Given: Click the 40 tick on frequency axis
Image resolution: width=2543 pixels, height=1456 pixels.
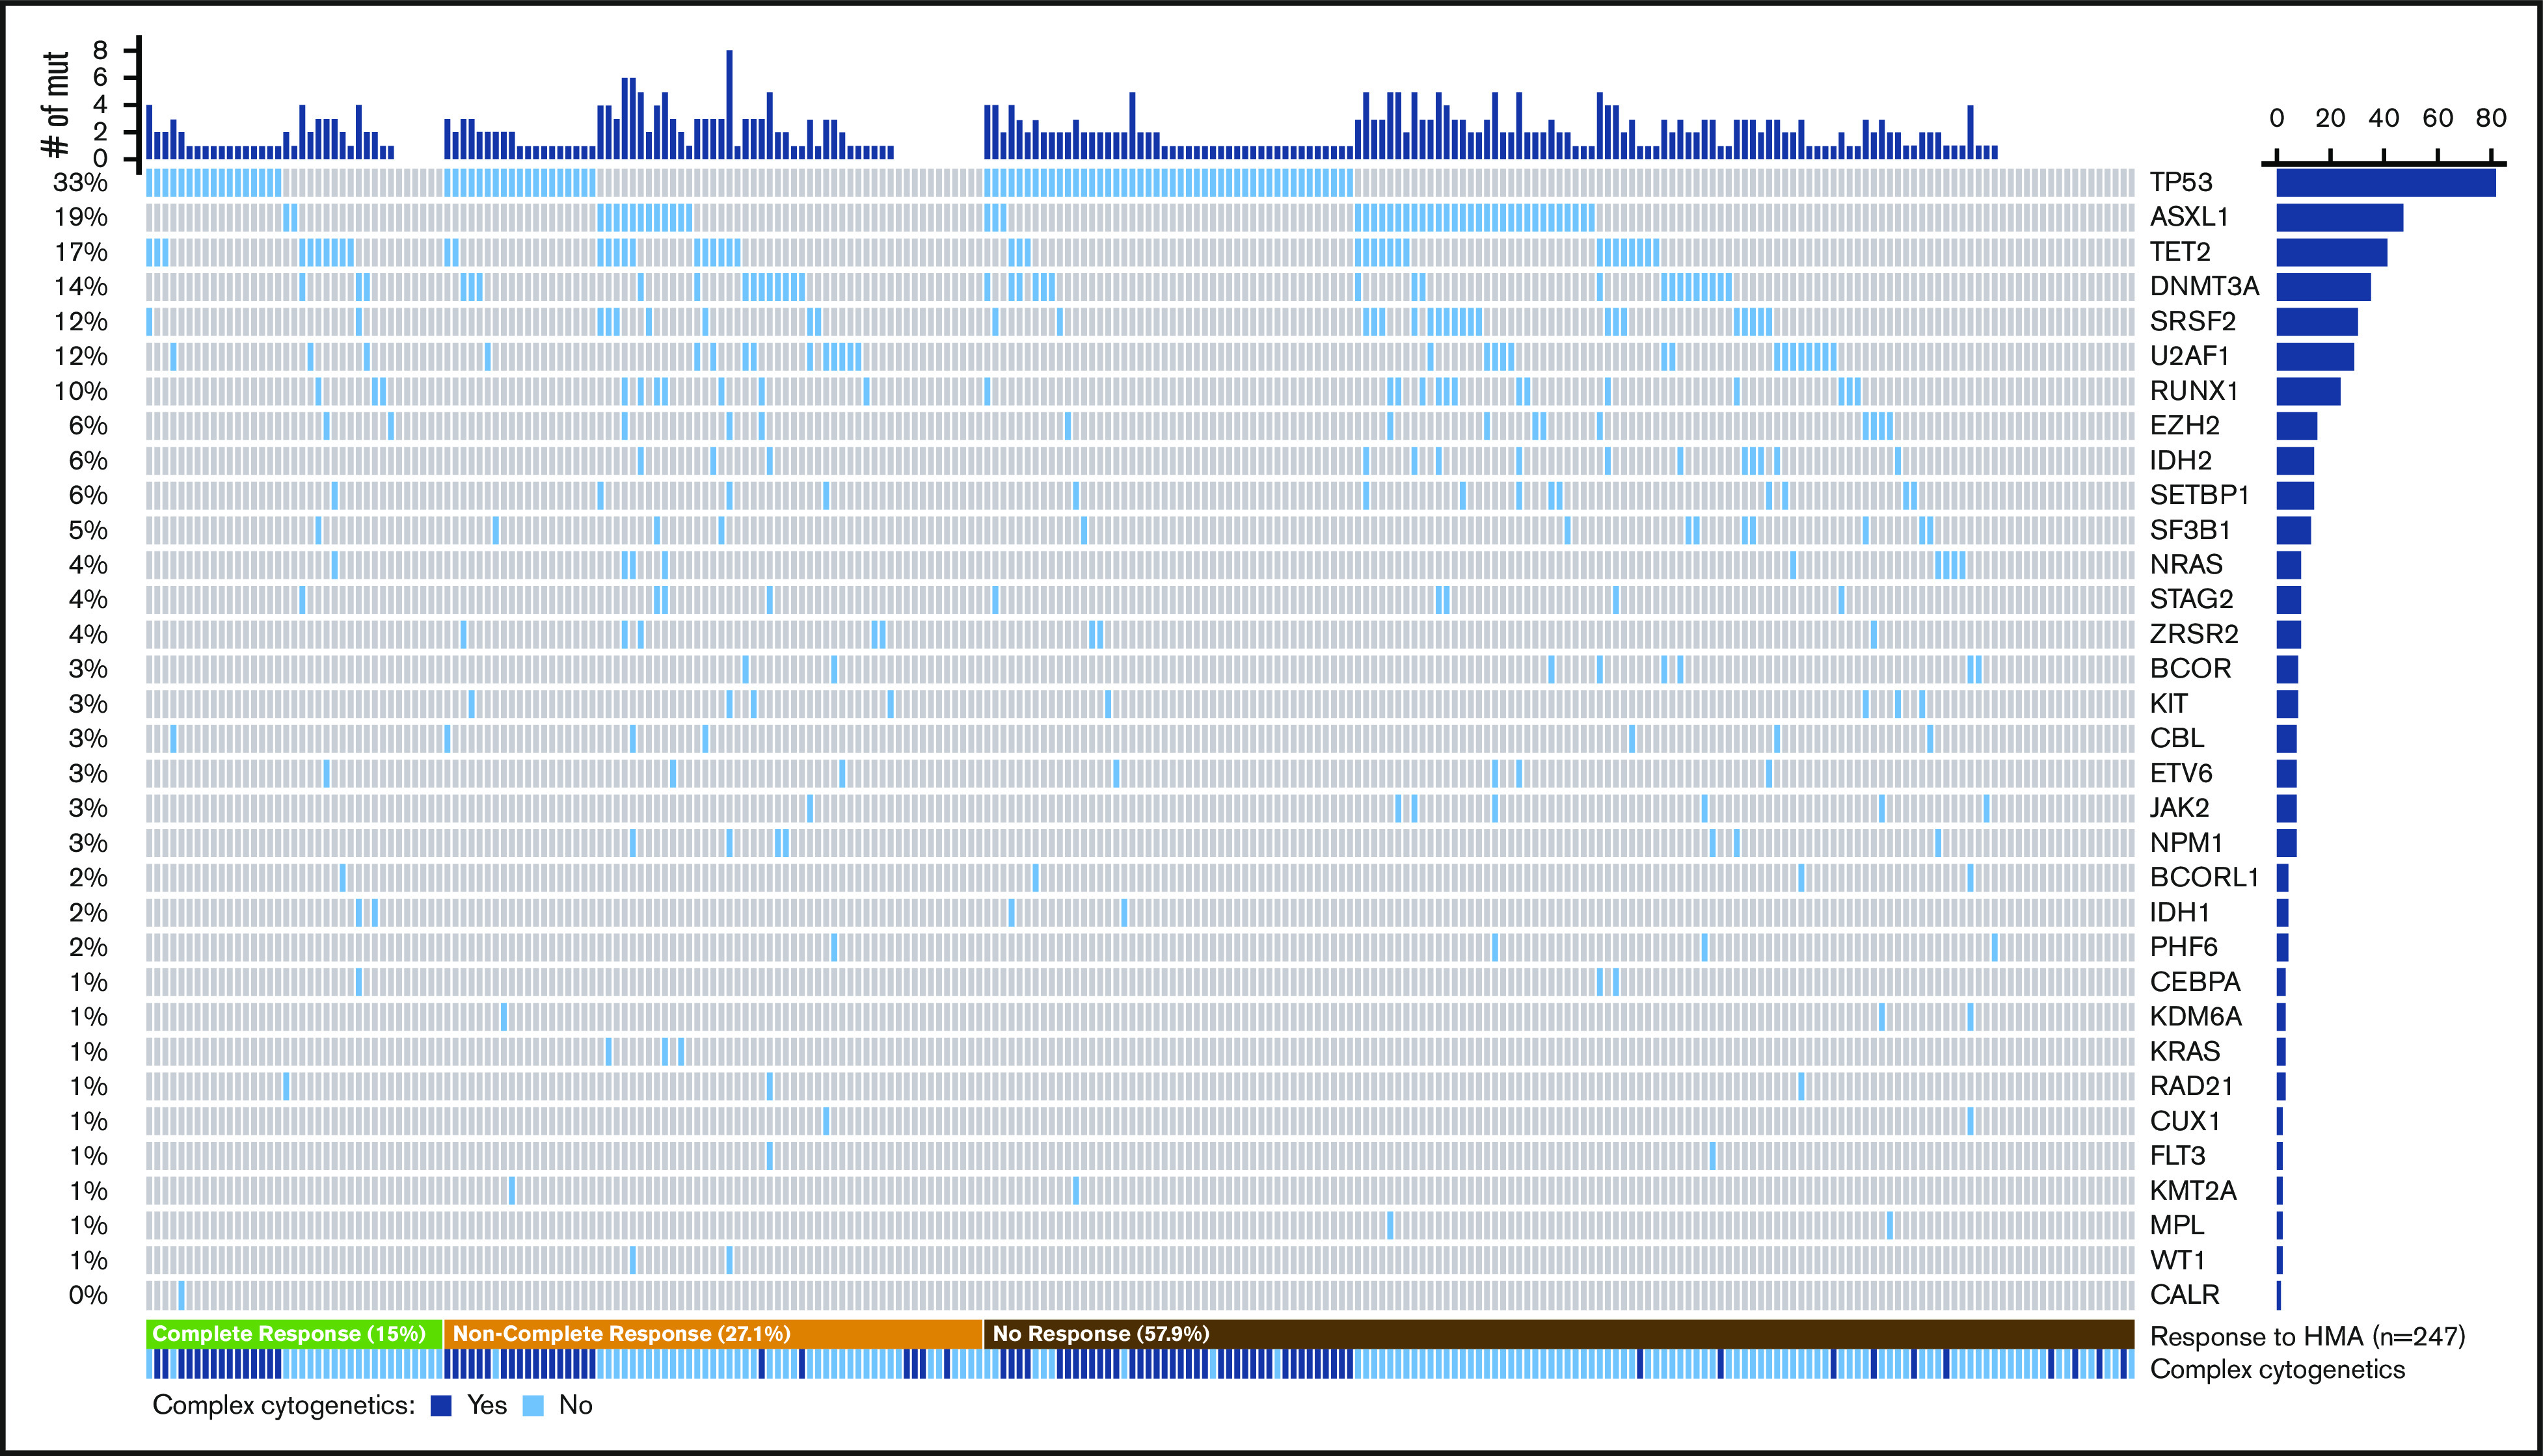Looking at the screenshot, I should coord(2384,118).
